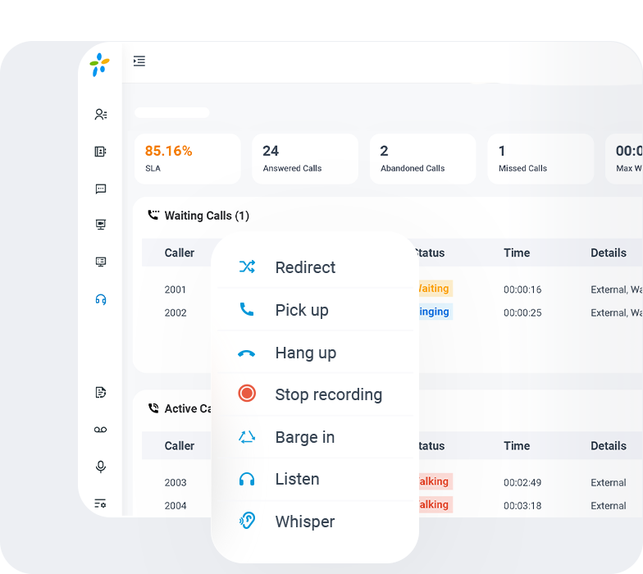Screen dimensions: 643x574
Task: Choose Barge in from the context menu
Action: pyautogui.click(x=315, y=437)
